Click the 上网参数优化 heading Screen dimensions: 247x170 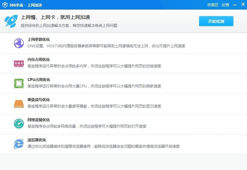coord(39,39)
